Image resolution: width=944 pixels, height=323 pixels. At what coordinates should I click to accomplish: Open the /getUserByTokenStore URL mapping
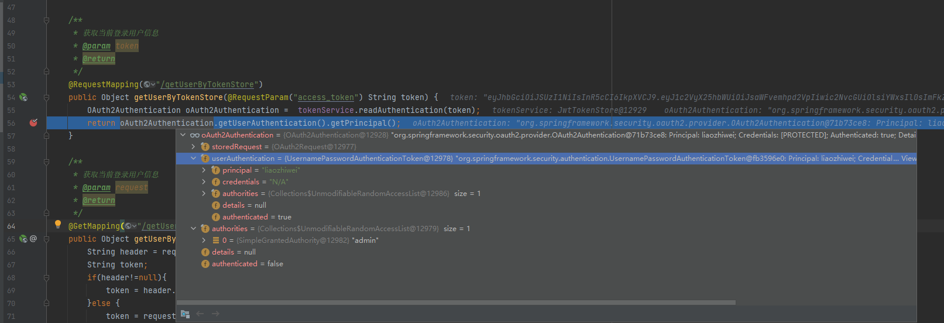pos(207,84)
